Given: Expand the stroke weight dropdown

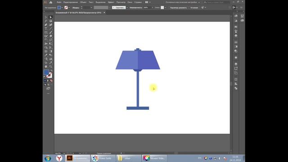Looking at the screenshot, I should tap(91, 8).
